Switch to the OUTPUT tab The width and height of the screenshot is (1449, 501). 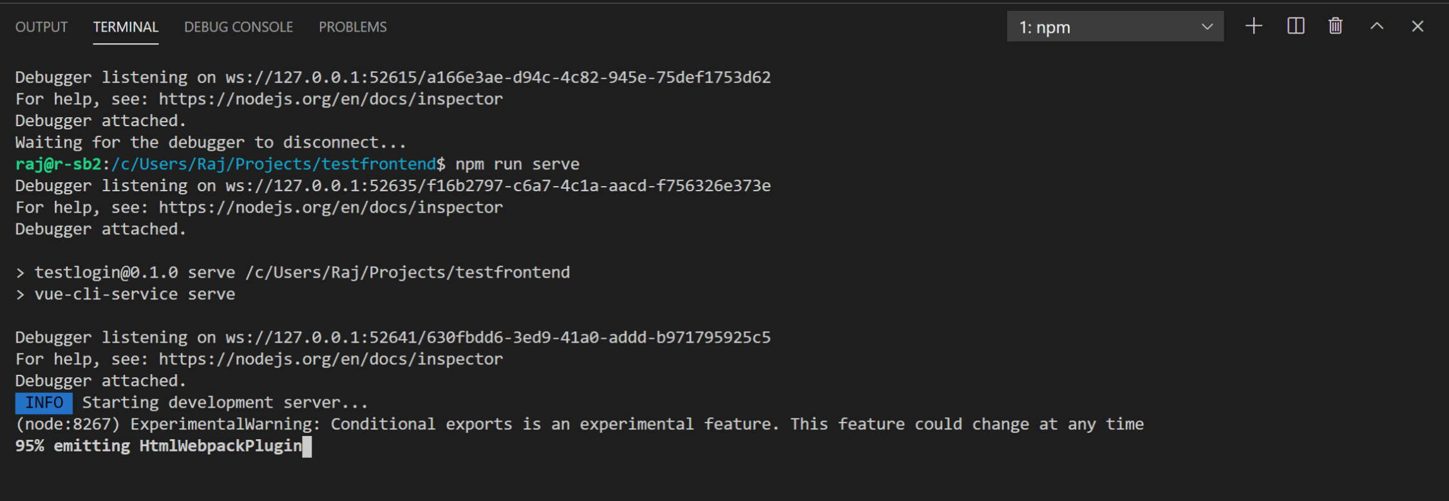click(x=41, y=27)
